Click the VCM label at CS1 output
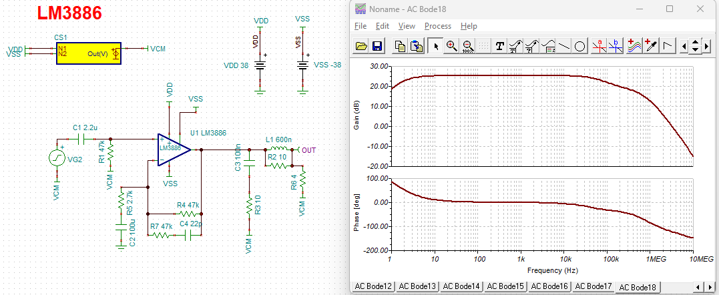Image resolution: width=719 pixels, height=295 pixels. (x=158, y=49)
